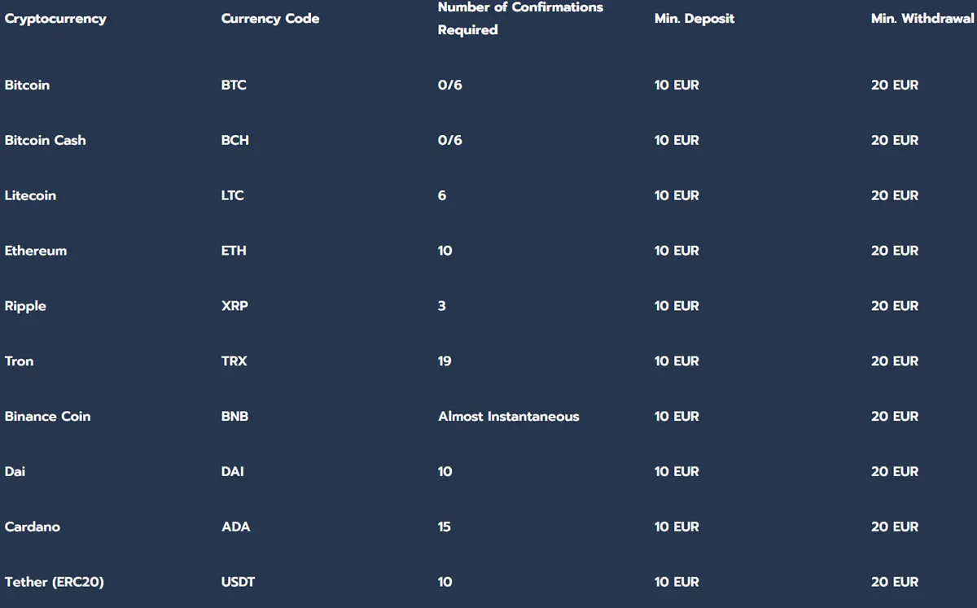977x608 pixels.
Task: Click the Currency Code column header
Action: (x=269, y=18)
